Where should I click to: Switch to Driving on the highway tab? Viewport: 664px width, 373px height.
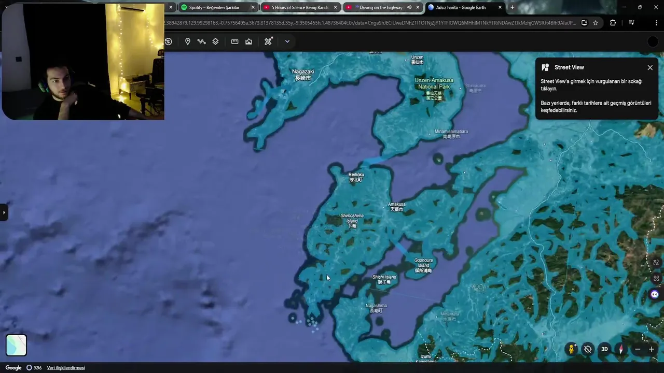tap(383, 7)
